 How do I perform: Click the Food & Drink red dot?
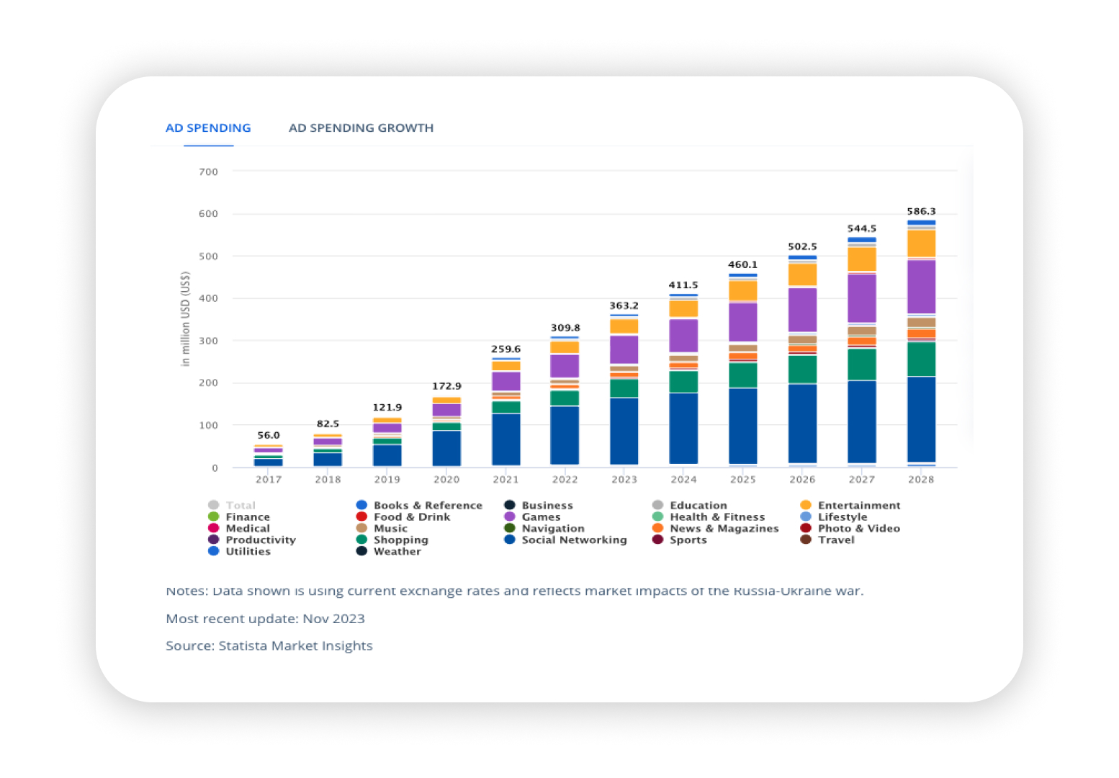coord(361,517)
